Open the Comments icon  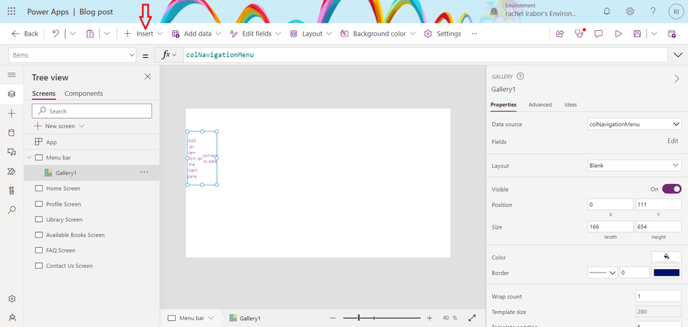[598, 34]
